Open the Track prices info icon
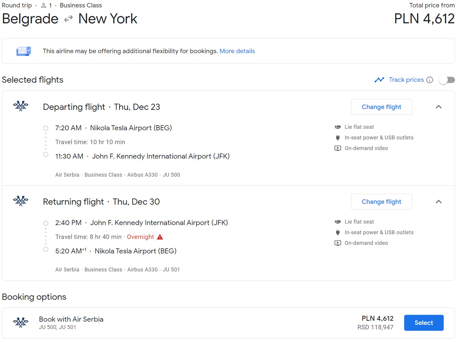Viewport: 457px width, 342px height. 430,80
